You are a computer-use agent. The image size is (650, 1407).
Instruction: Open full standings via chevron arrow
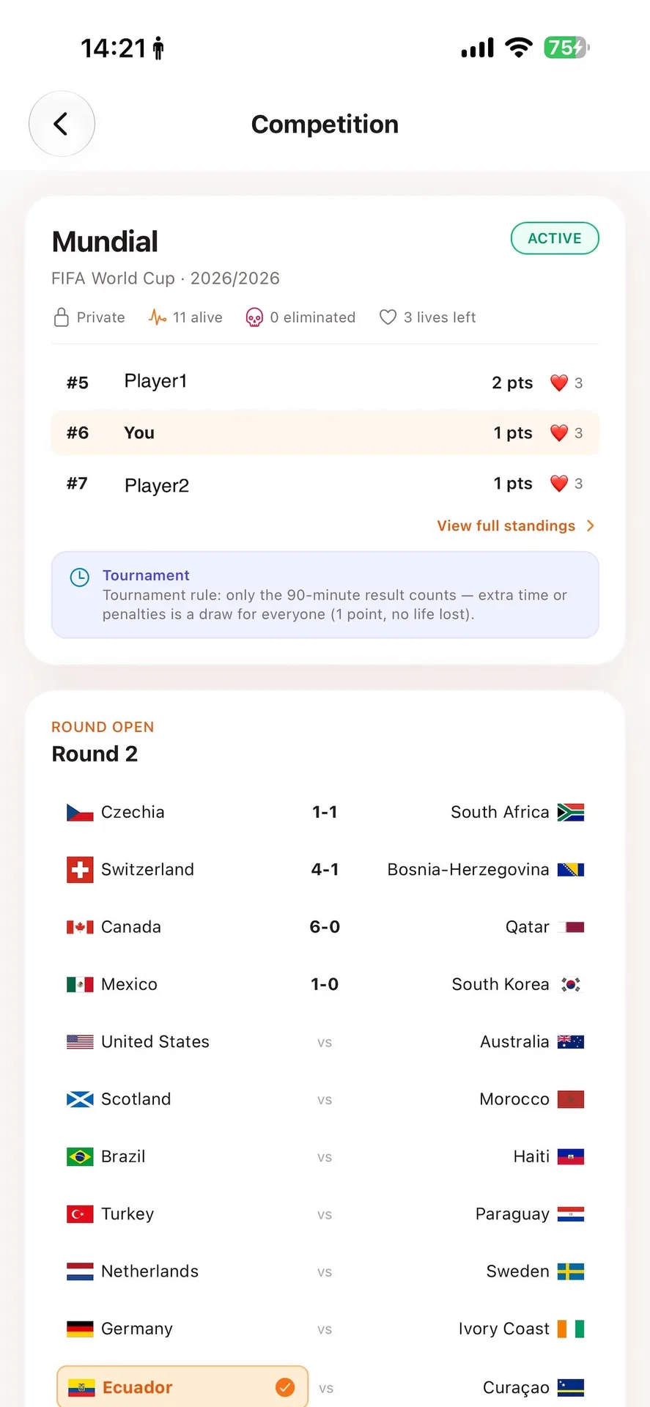pos(591,525)
